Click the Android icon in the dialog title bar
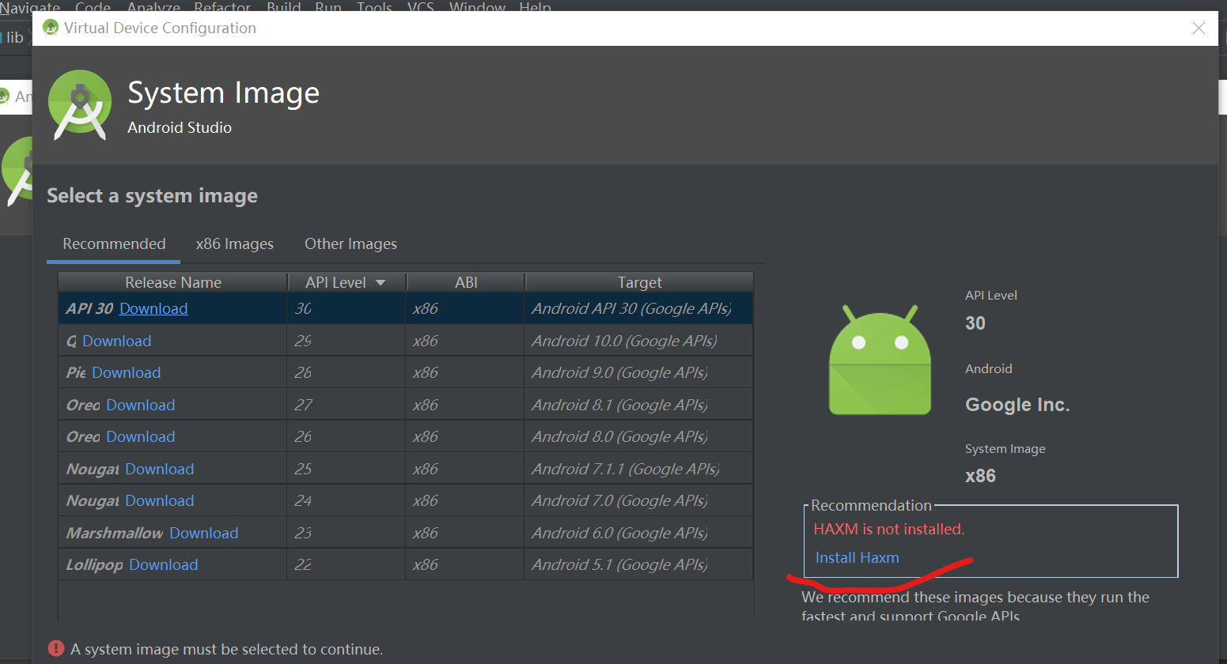This screenshot has height=664, width=1227. click(50, 28)
